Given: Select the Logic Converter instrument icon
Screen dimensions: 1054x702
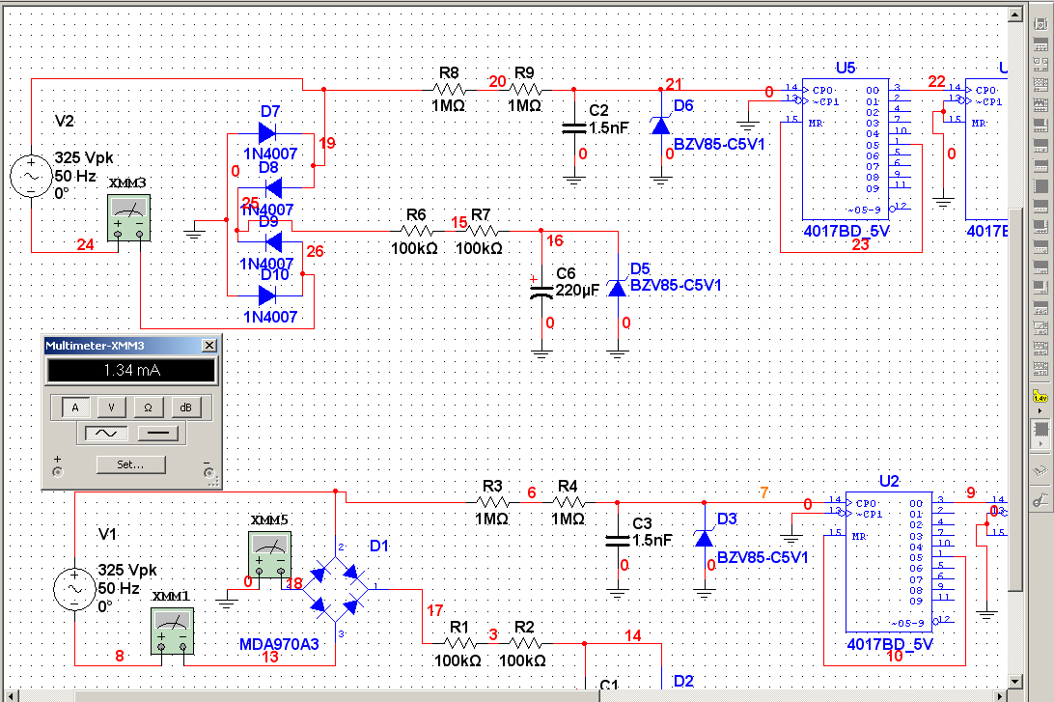Looking at the screenshot, I should [x=1040, y=207].
